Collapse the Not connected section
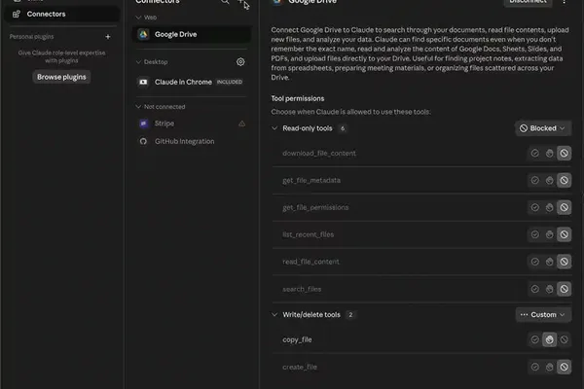The image size is (584, 389). (x=138, y=107)
